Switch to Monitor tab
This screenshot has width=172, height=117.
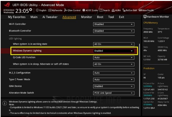pos(87,17)
